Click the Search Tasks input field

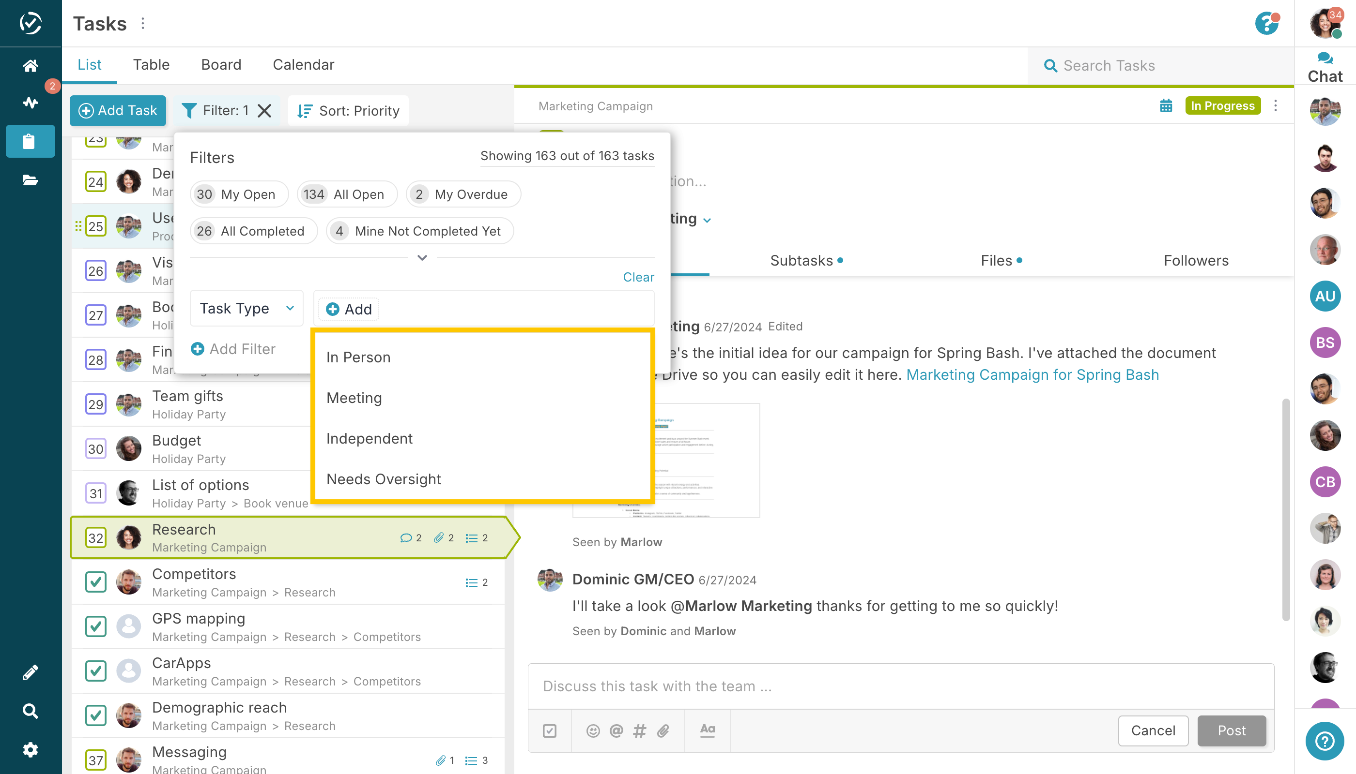pos(1160,65)
